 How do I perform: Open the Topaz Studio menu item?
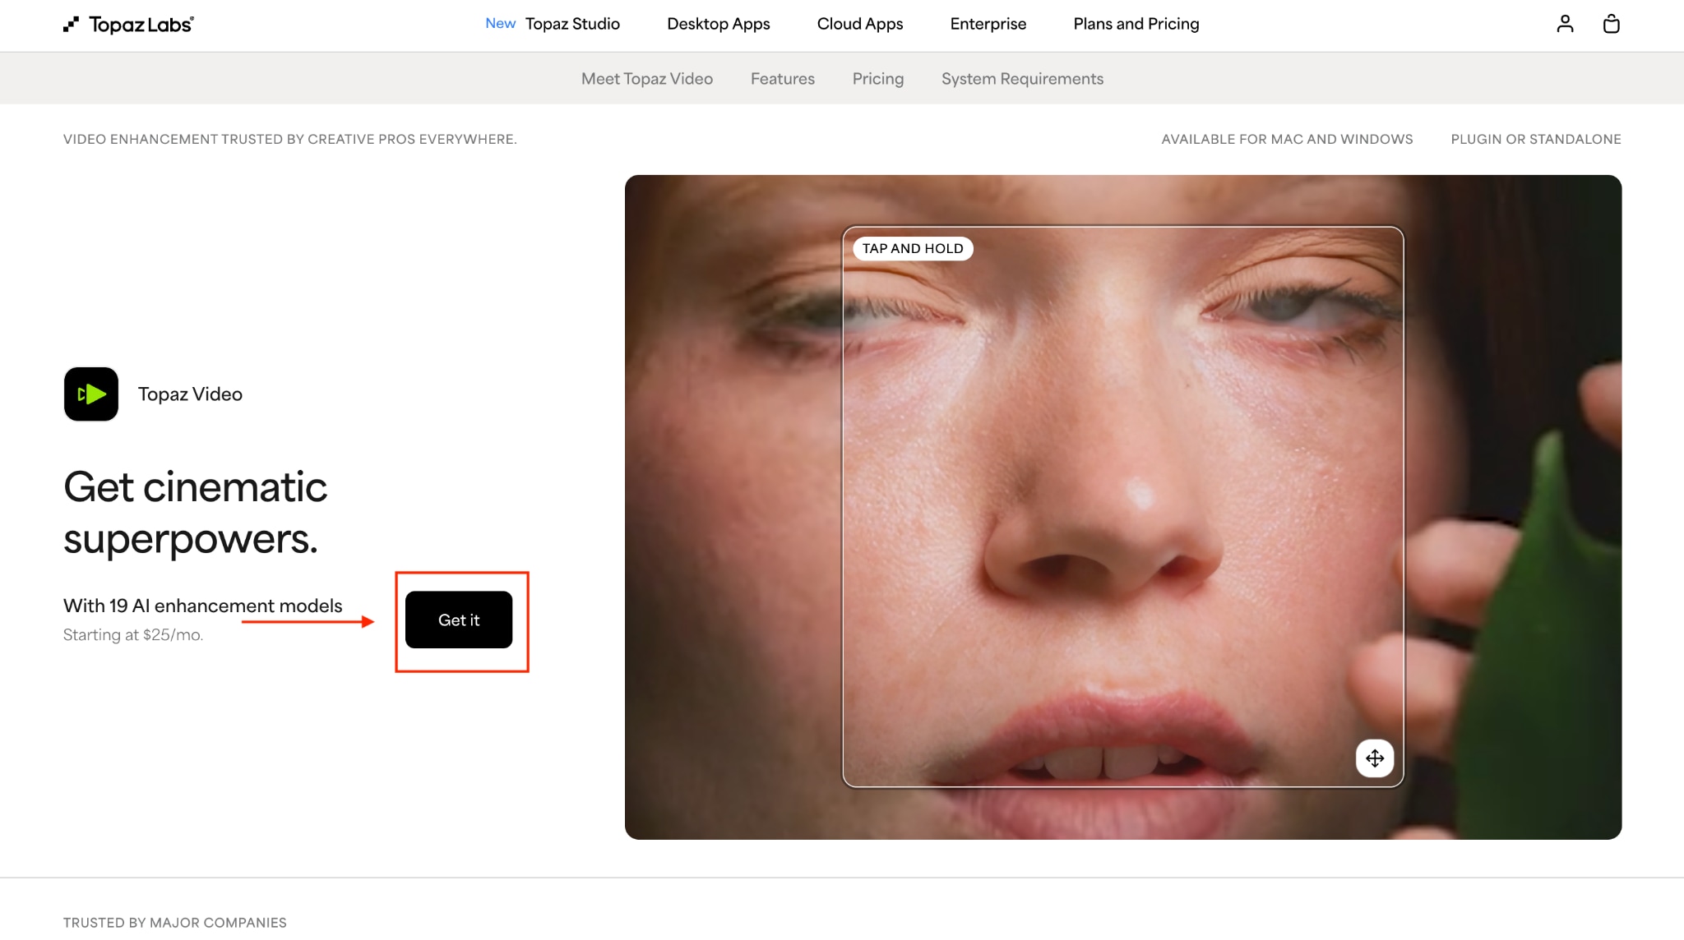[x=572, y=24]
